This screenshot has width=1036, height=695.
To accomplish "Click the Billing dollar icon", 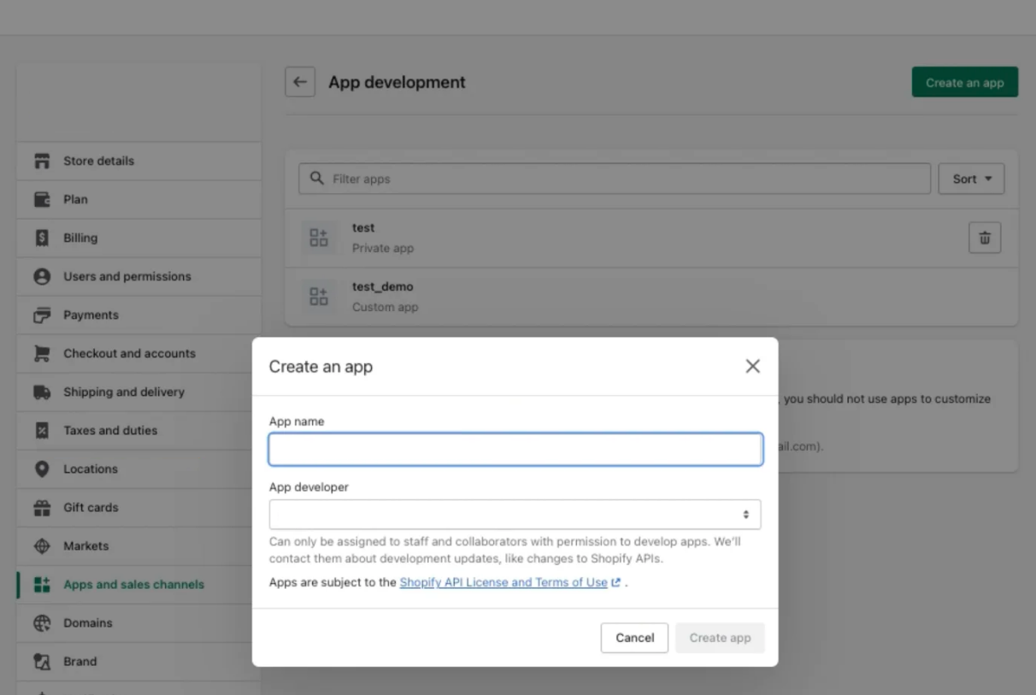I will point(42,238).
